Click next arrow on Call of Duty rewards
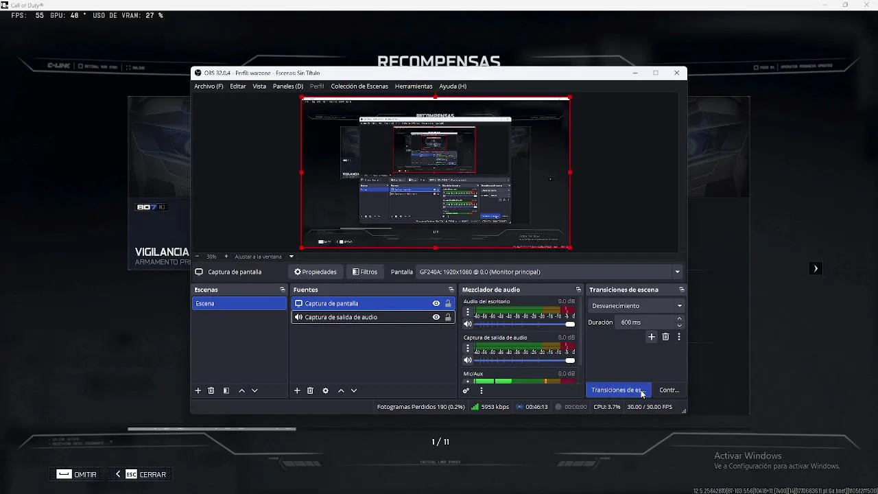The image size is (878, 494). coord(816,268)
